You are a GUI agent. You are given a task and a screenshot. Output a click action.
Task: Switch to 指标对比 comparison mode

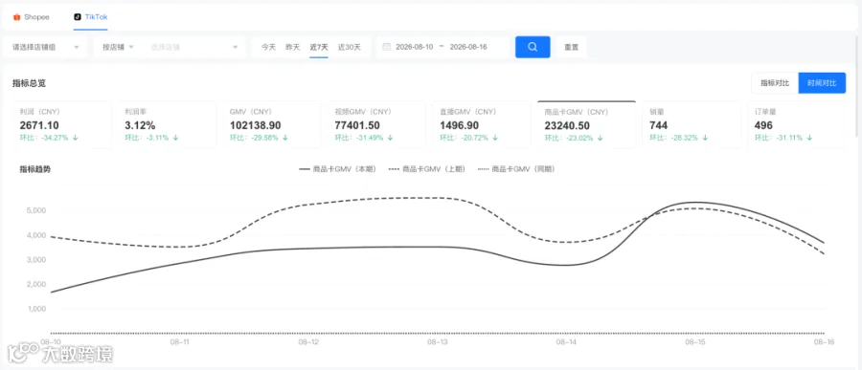point(775,83)
